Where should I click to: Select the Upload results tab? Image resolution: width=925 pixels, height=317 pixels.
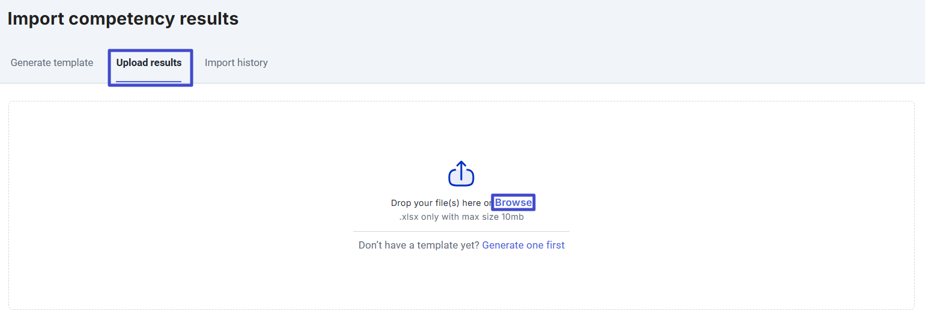click(149, 62)
